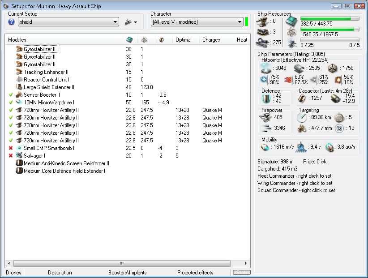
Task: Click the module list horizontal scrollbar thumb
Action: (122, 264)
